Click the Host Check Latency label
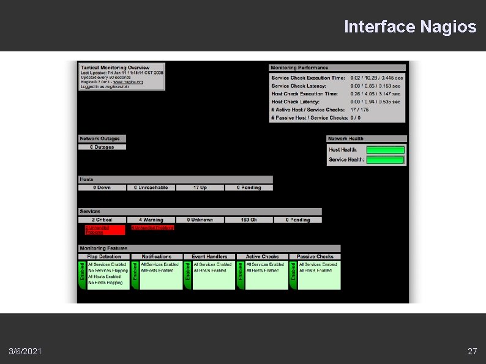The height and width of the screenshot is (364, 486). tap(296, 102)
